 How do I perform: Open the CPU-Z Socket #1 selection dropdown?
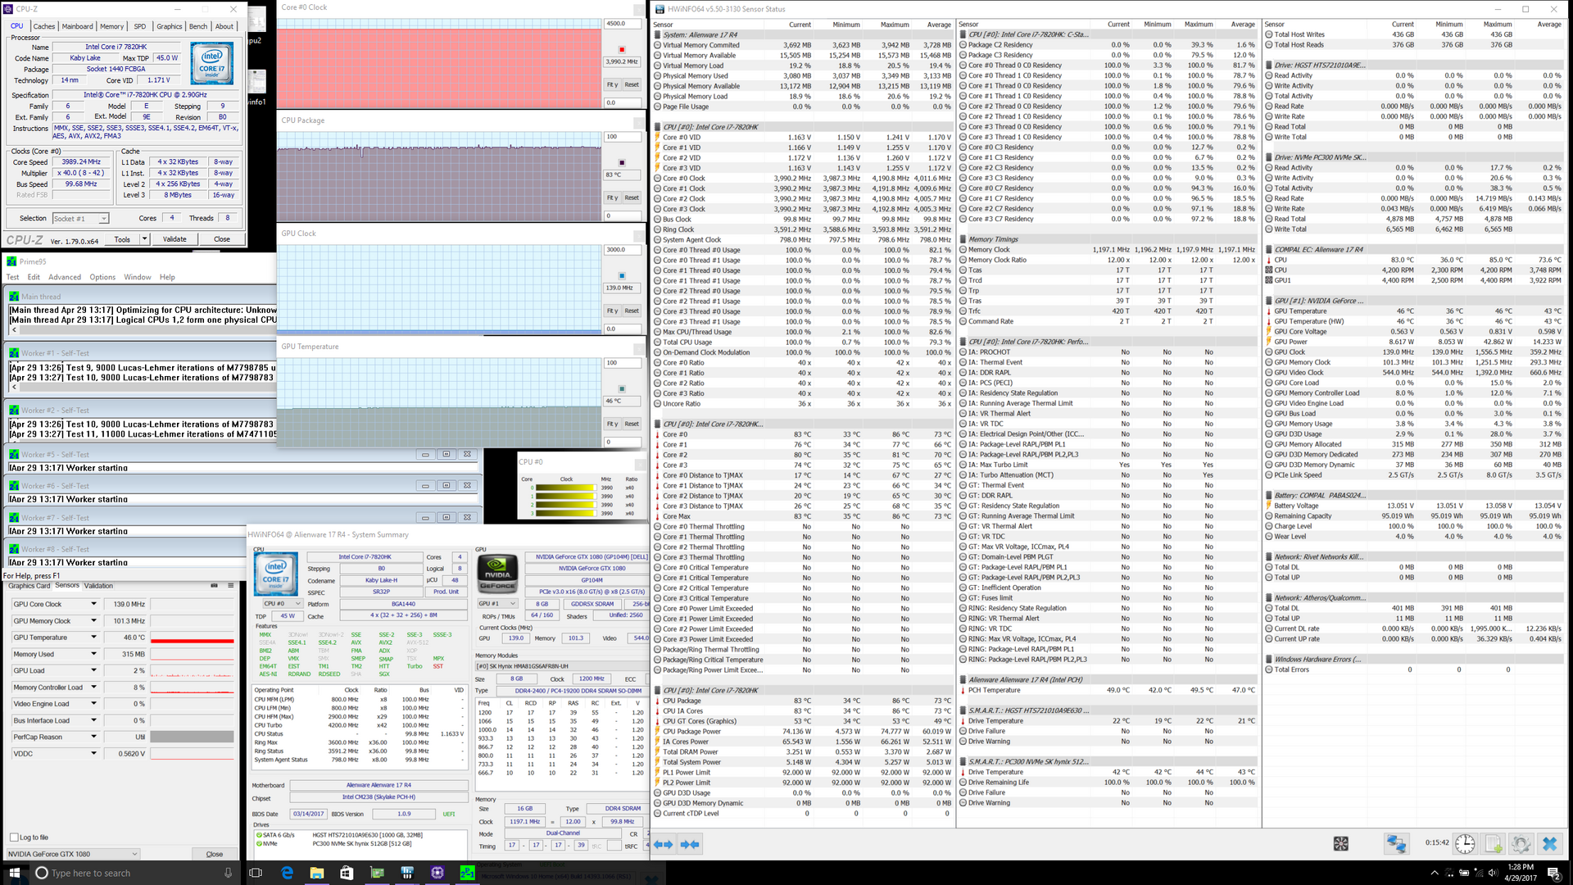[x=80, y=219]
